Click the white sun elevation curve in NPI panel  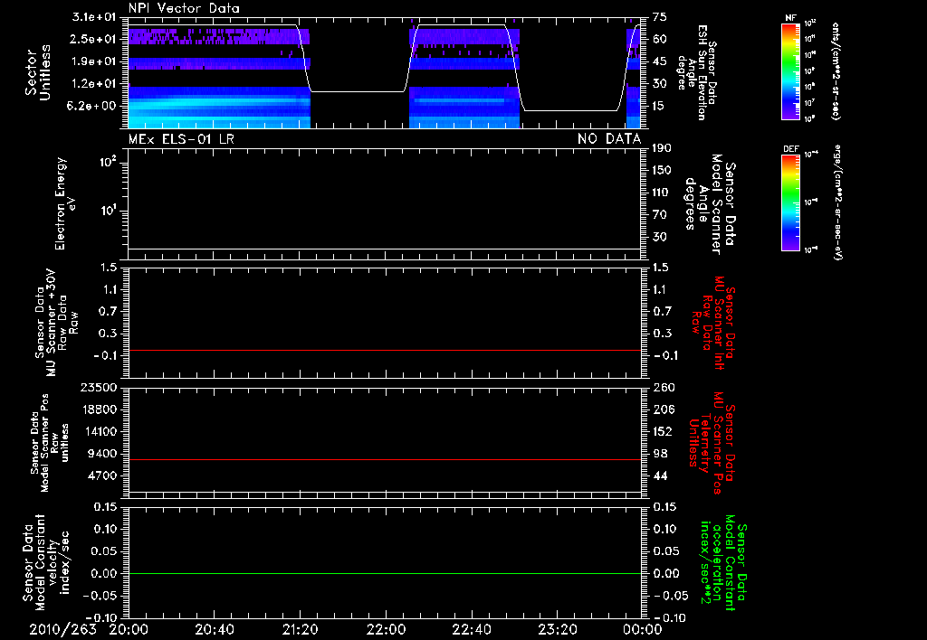pyautogui.click(x=357, y=91)
